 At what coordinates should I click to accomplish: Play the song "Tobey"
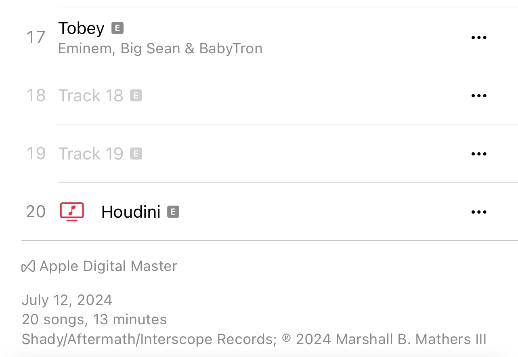pos(81,28)
